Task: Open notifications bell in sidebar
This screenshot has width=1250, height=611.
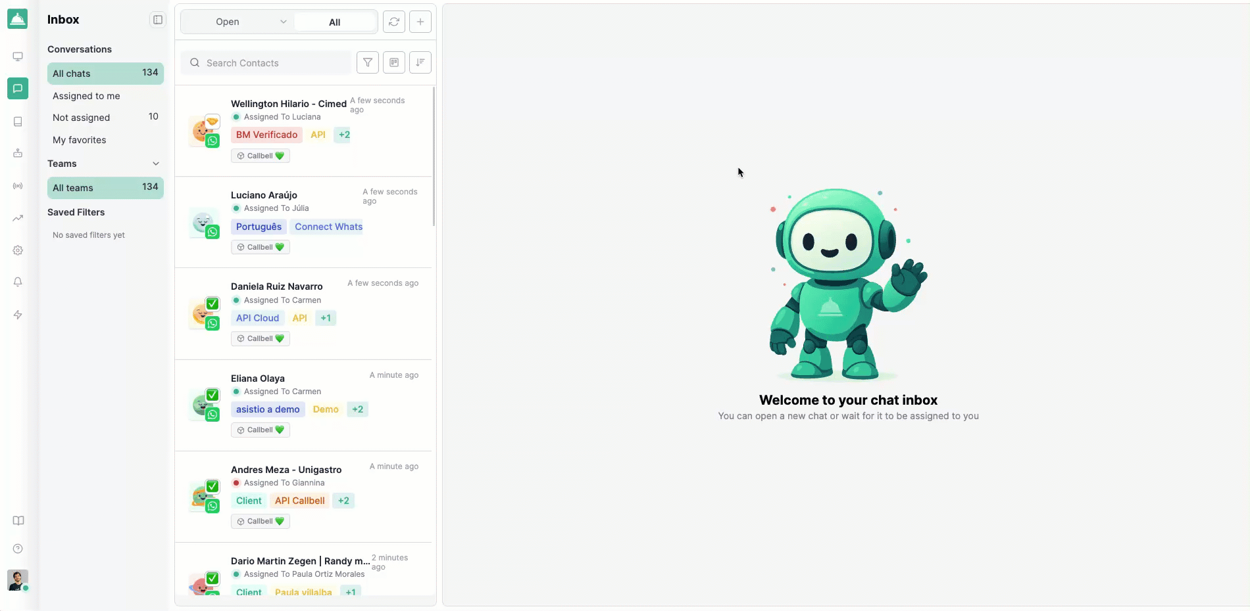Action: coord(18,282)
